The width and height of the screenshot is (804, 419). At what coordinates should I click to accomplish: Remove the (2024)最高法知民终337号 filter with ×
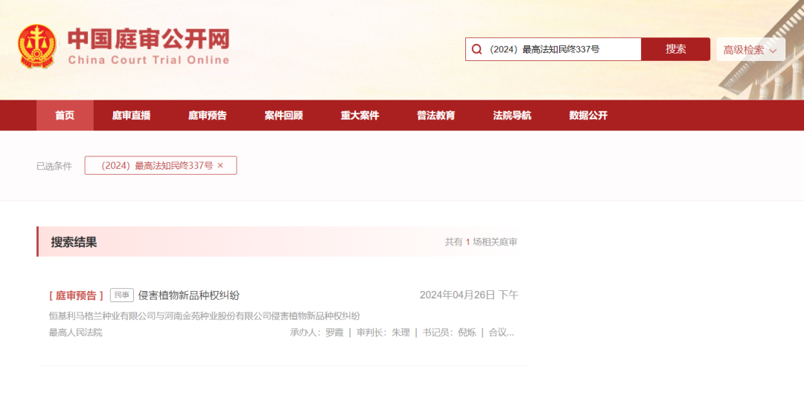point(220,165)
